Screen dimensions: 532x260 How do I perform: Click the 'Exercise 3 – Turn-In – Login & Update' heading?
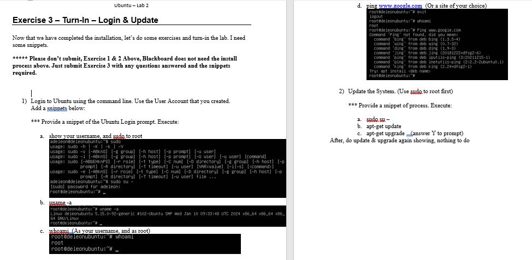85,20
